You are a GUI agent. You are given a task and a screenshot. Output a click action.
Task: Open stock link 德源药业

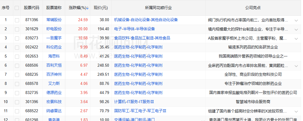pos(54,93)
